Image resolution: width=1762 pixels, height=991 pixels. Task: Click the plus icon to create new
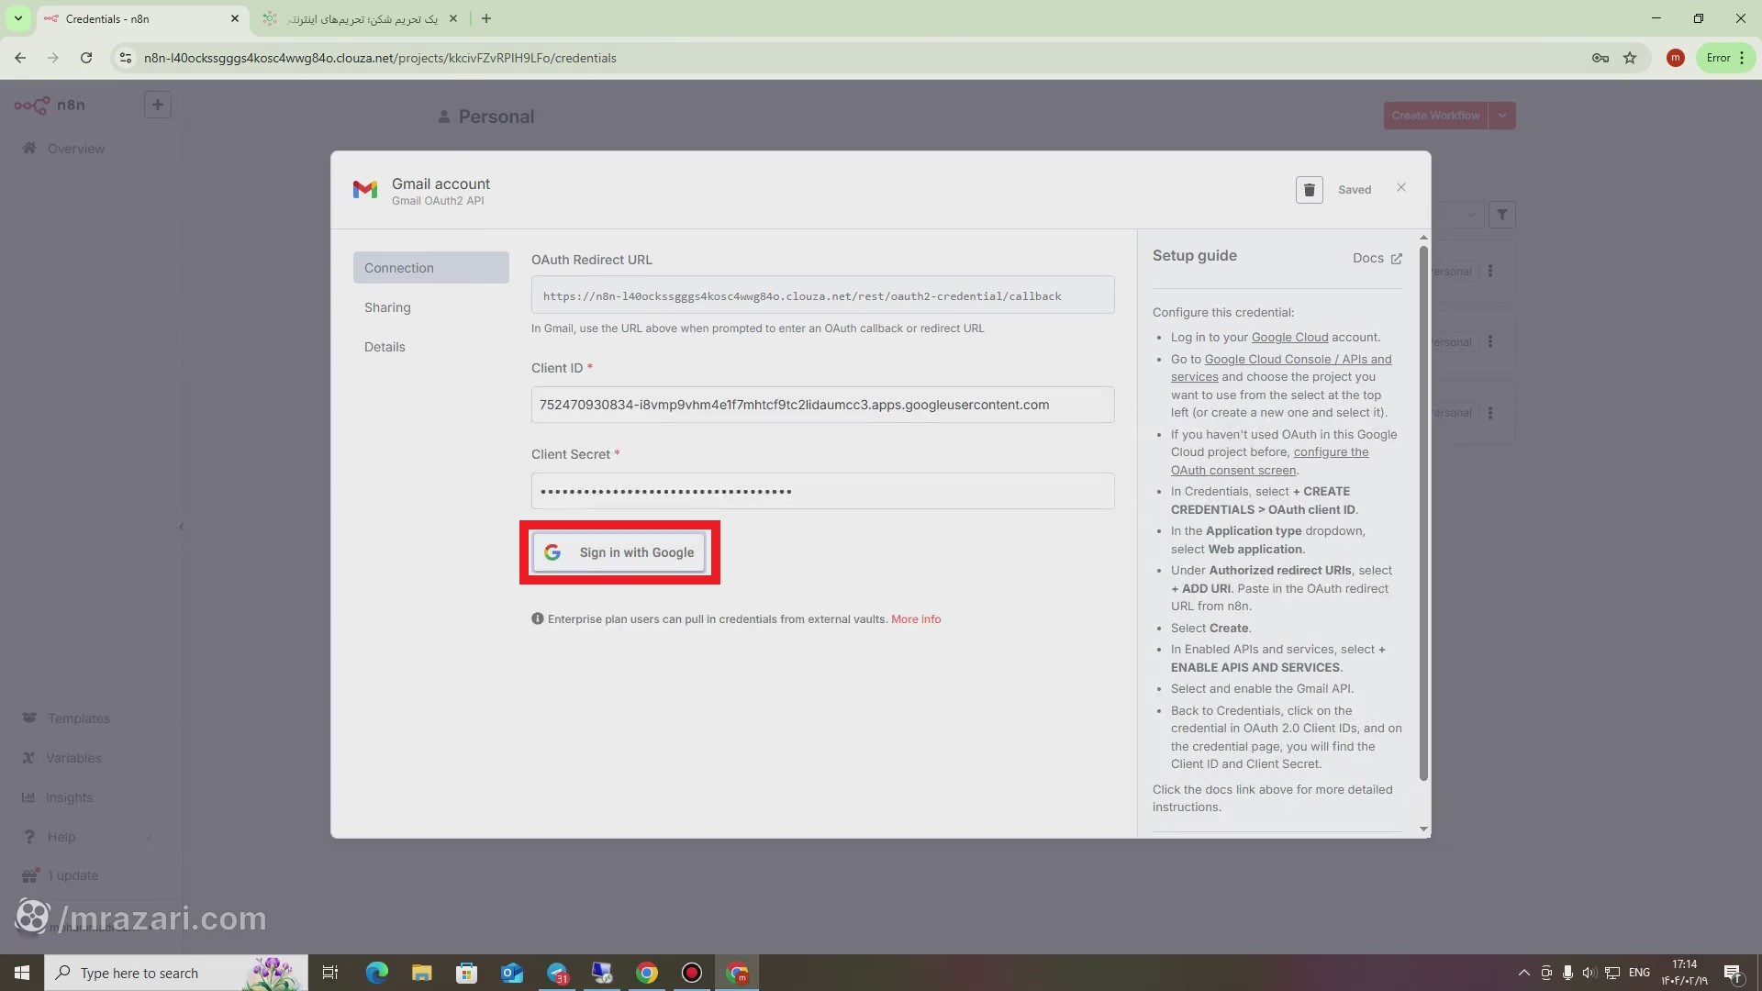click(157, 105)
